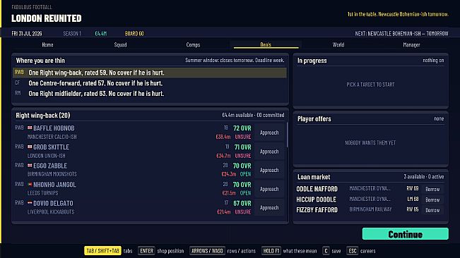Click the LEEDS TURNIPS club name
The width and height of the screenshot is (460, 258).
[x=43, y=193]
